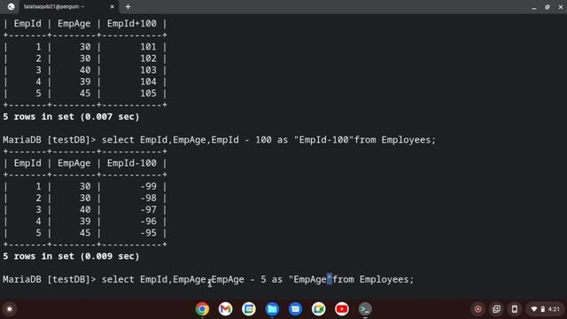The height and width of the screenshot is (319, 567).
Task: Open the launcher circle button
Action: (x=10, y=309)
